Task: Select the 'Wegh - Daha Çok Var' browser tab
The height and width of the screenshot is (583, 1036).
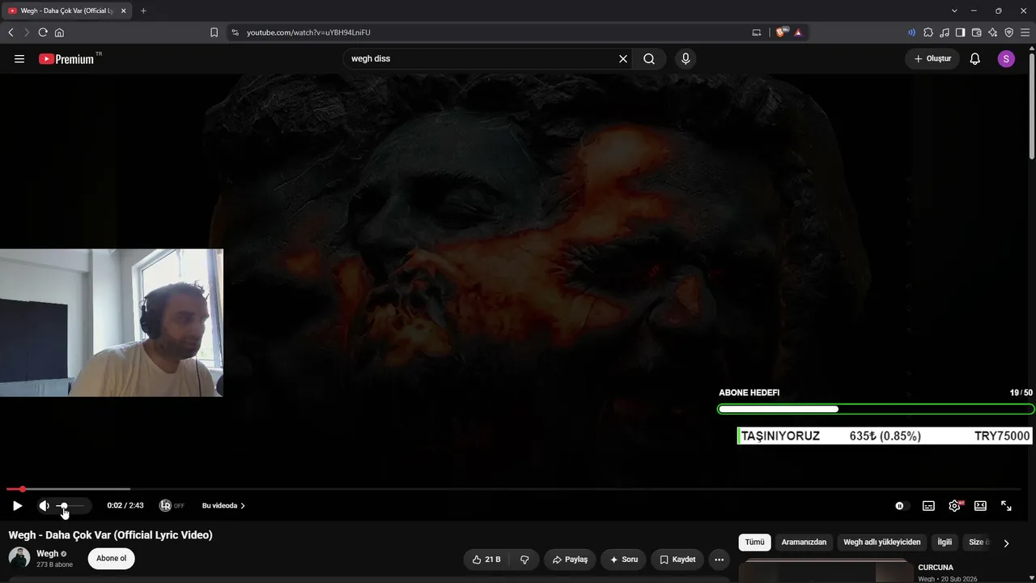Action: (67, 11)
